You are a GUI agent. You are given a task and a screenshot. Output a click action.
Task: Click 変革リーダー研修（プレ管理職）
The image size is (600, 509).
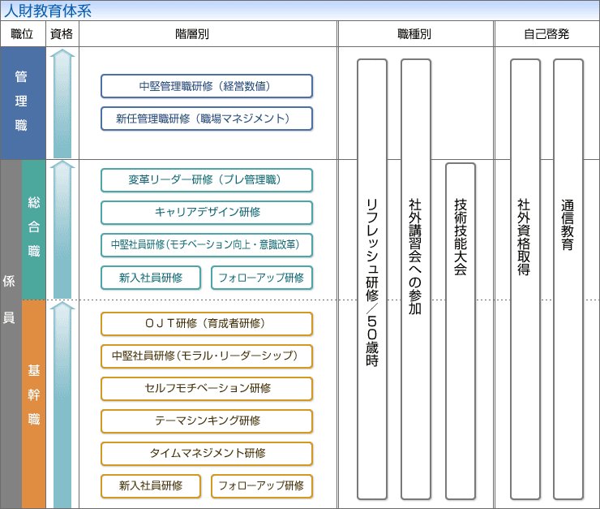point(207,180)
